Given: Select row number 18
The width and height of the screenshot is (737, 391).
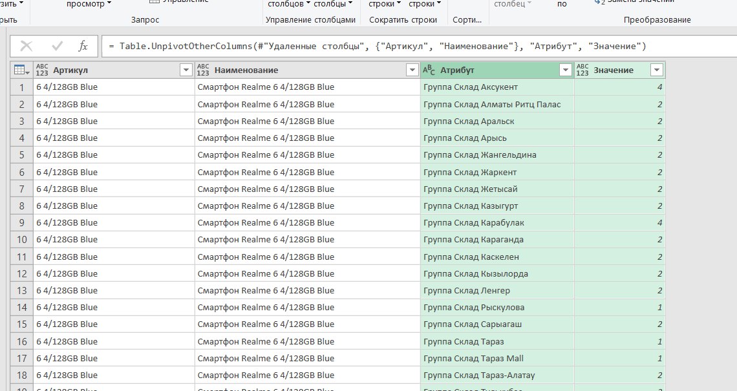Looking at the screenshot, I should [x=21, y=375].
